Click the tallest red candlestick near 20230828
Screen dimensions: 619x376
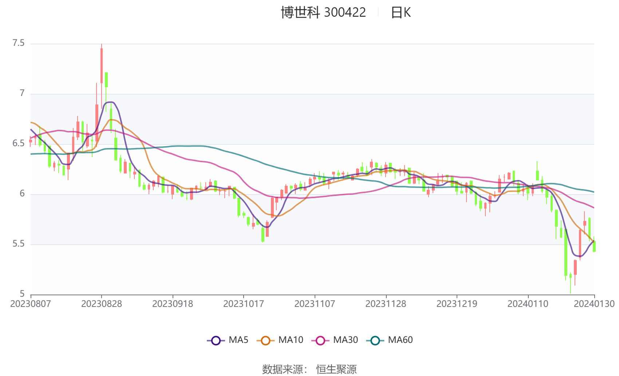click(102, 65)
